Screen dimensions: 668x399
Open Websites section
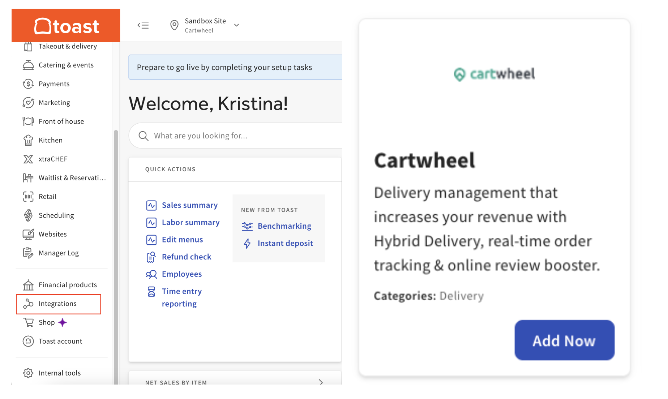(x=53, y=234)
